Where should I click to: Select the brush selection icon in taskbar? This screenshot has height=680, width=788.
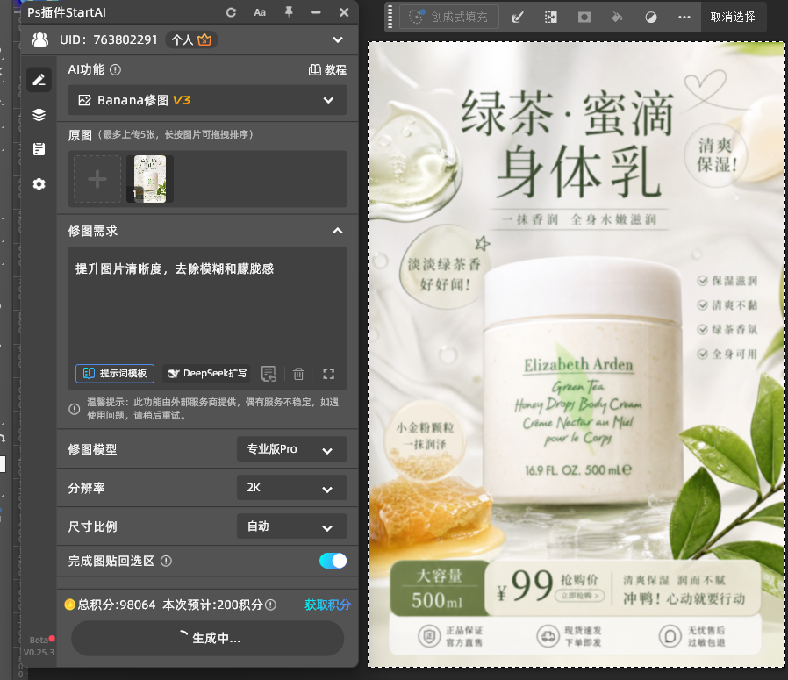click(518, 18)
